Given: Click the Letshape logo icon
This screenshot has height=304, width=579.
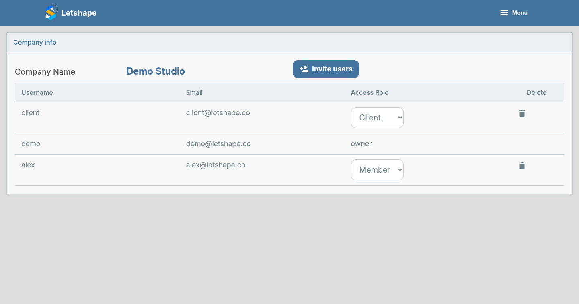Looking at the screenshot, I should coord(51,13).
